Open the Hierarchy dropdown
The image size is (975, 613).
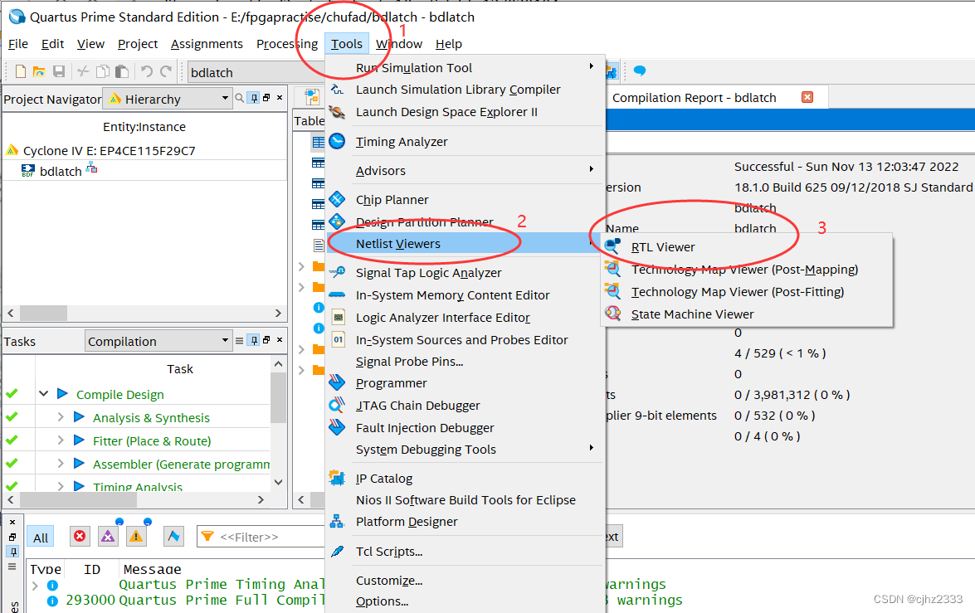169,99
